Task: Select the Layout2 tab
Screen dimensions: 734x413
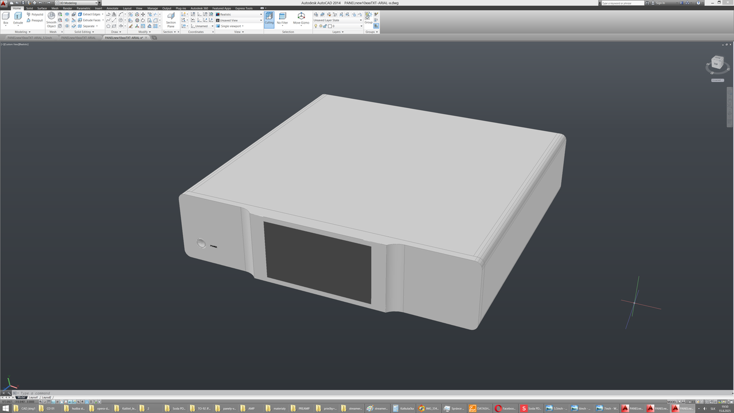Action: pos(46,397)
